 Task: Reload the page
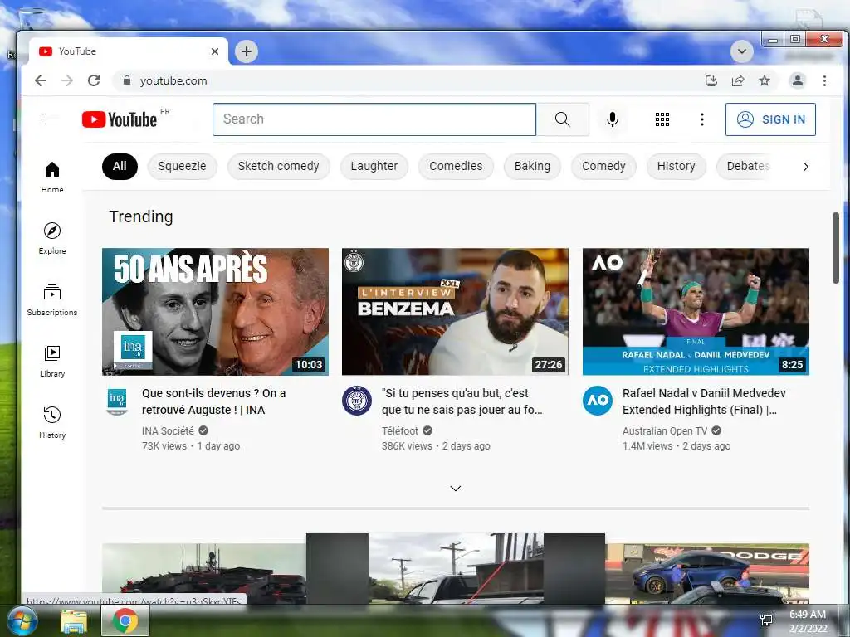coord(94,80)
